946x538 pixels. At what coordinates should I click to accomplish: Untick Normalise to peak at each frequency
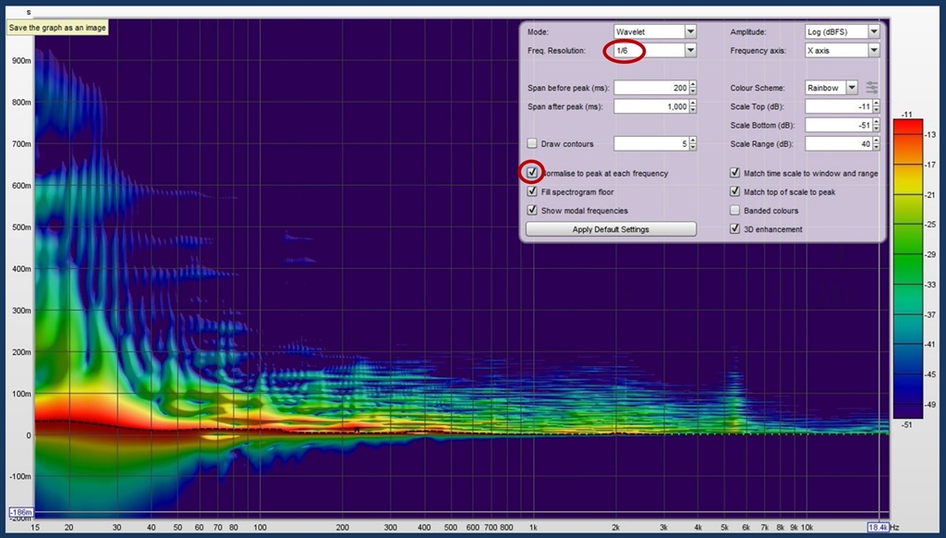tap(532, 173)
